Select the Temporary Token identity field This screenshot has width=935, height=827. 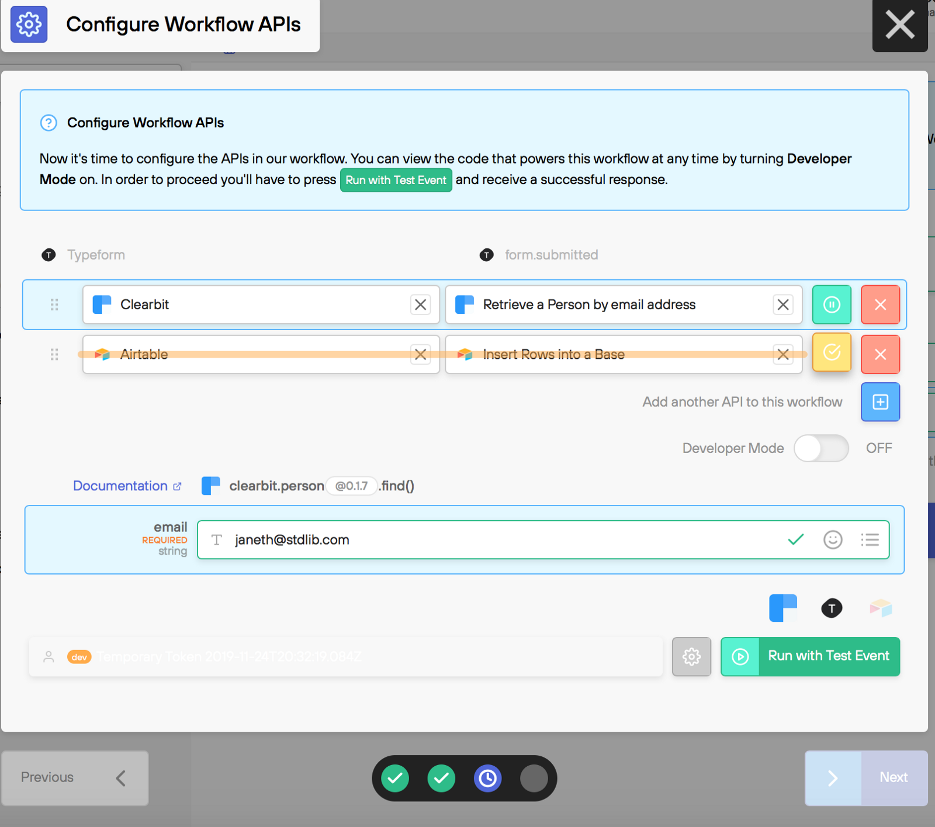[x=346, y=657]
